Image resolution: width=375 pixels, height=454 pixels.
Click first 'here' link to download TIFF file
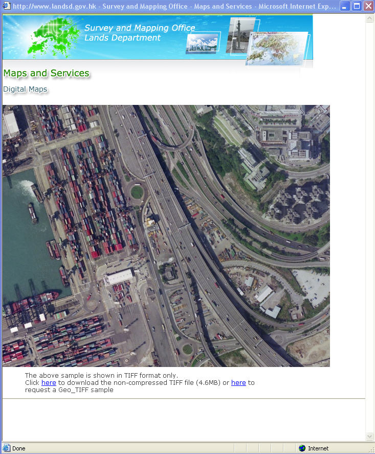[x=49, y=383]
